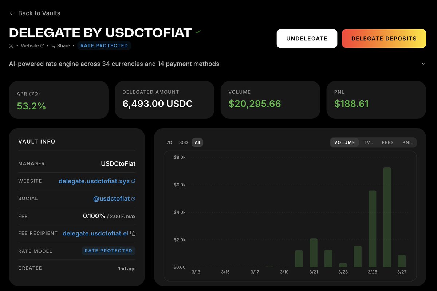This screenshot has width=437, height=291.
Task: Open the delegate.usdctofiat.et fee recipient link
Action: (x=95, y=233)
